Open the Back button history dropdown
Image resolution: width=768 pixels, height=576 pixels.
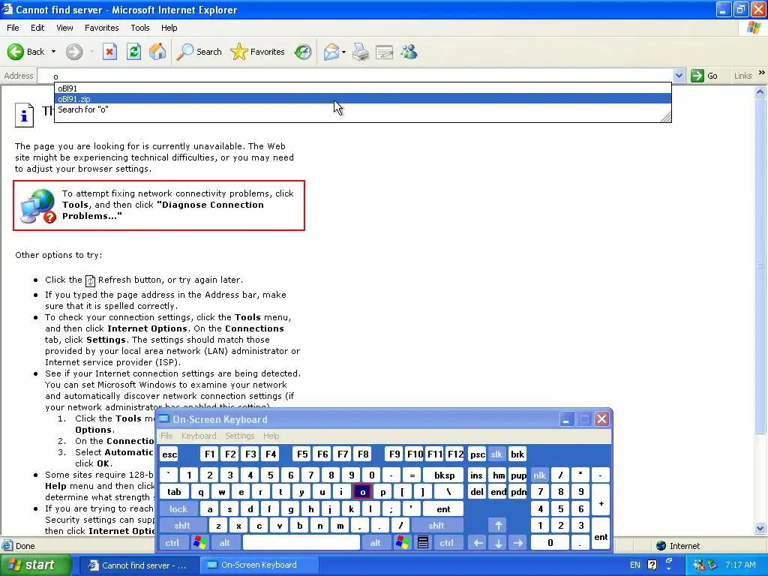(53, 52)
